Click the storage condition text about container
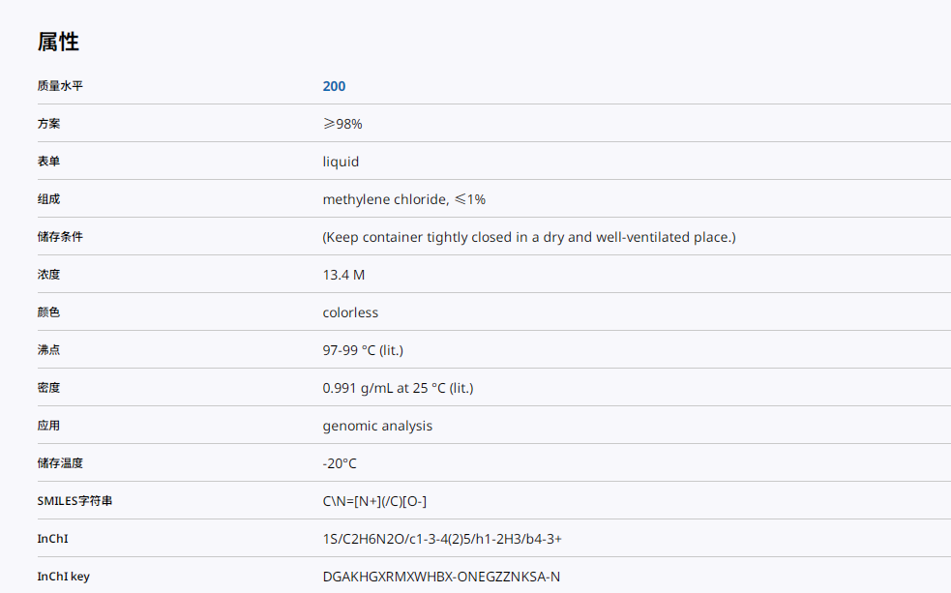 [x=528, y=237]
